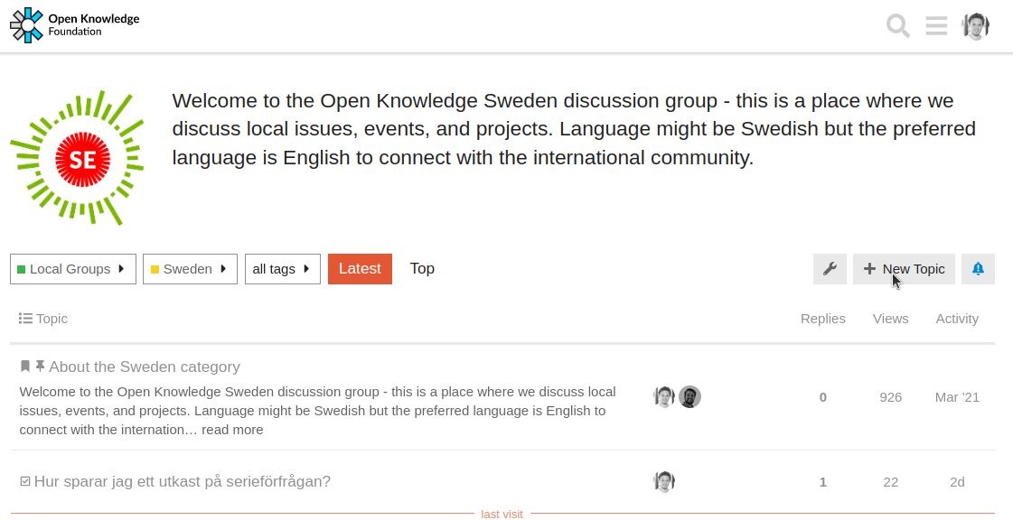Open the hamburger menu icon

coord(936,26)
